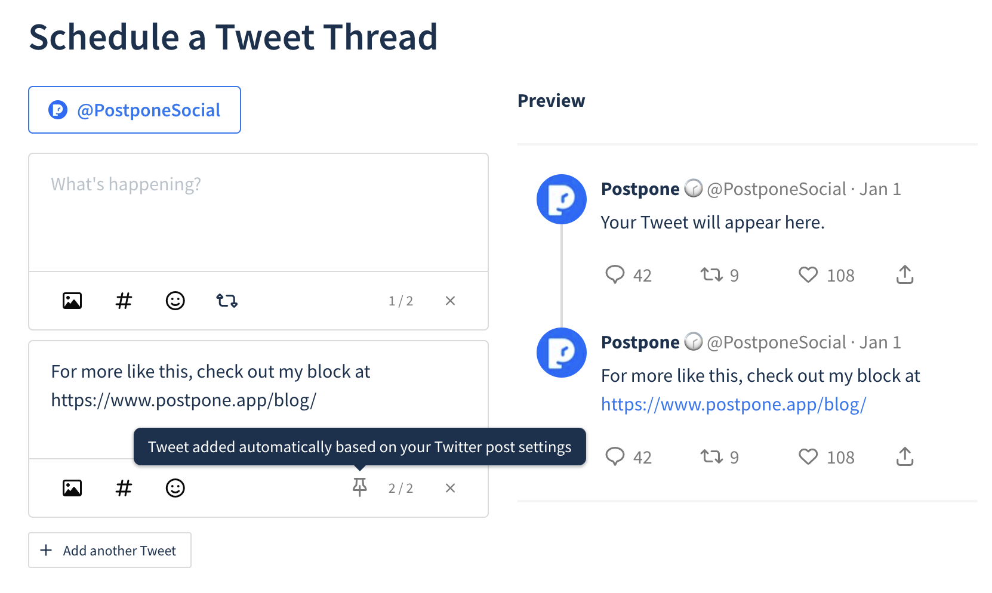The height and width of the screenshot is (593, 992).
Task: Click the pin icon on second tweet
Action: click(x=360, y=487)
